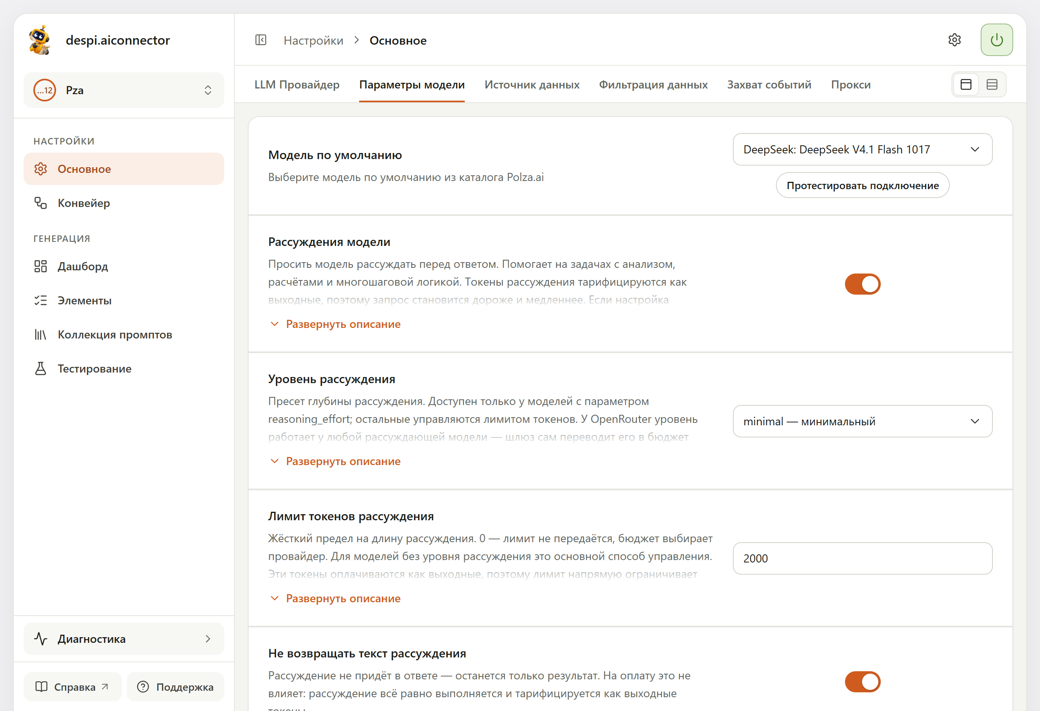Switch to compact list view icon
The image size is (1040, 711).
pyautogui.click(x=992, y=84)
